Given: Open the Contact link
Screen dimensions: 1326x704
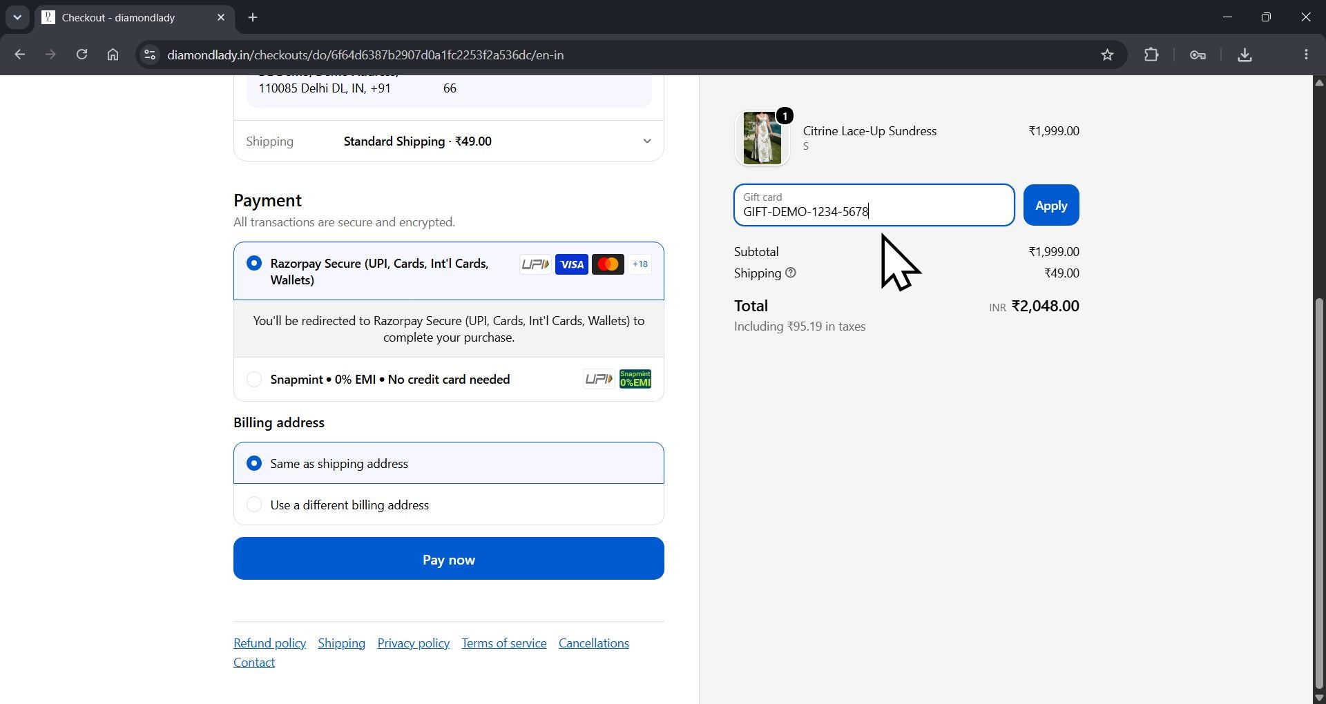Looking at the screenshot, I should pos(254,662).
